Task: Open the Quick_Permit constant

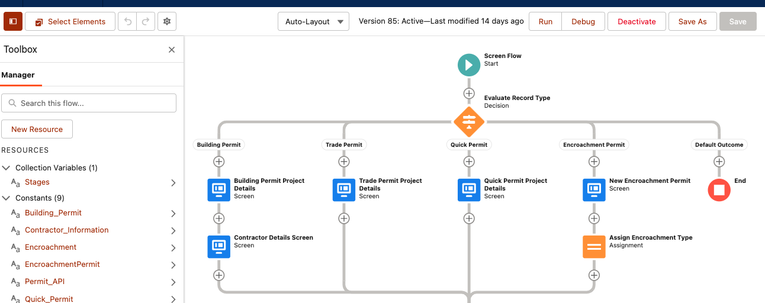Action: tap(49, 299)
